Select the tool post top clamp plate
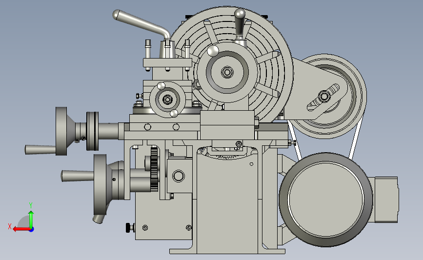 point(167,63)
